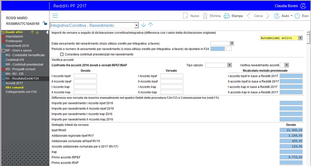Open Collegamento con F24 command
Viewport: 311px width, 166px height.
click(21, 92)
